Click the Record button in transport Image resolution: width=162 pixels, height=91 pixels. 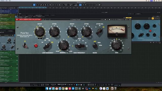81,85
